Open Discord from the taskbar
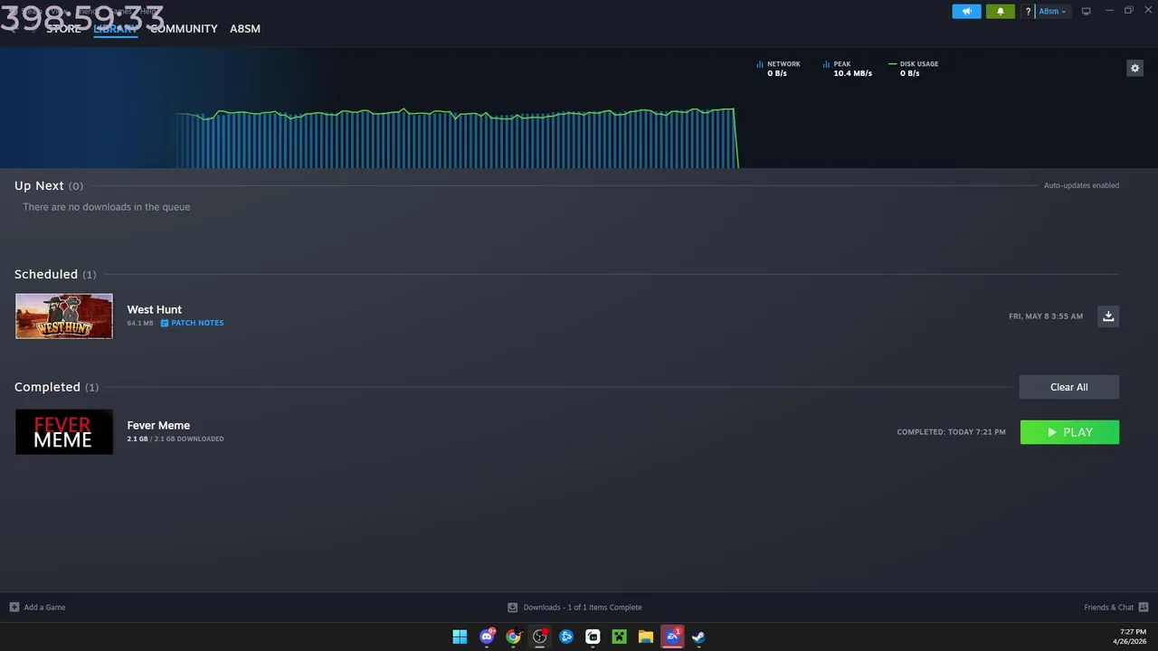 click(x=487, y=637)
